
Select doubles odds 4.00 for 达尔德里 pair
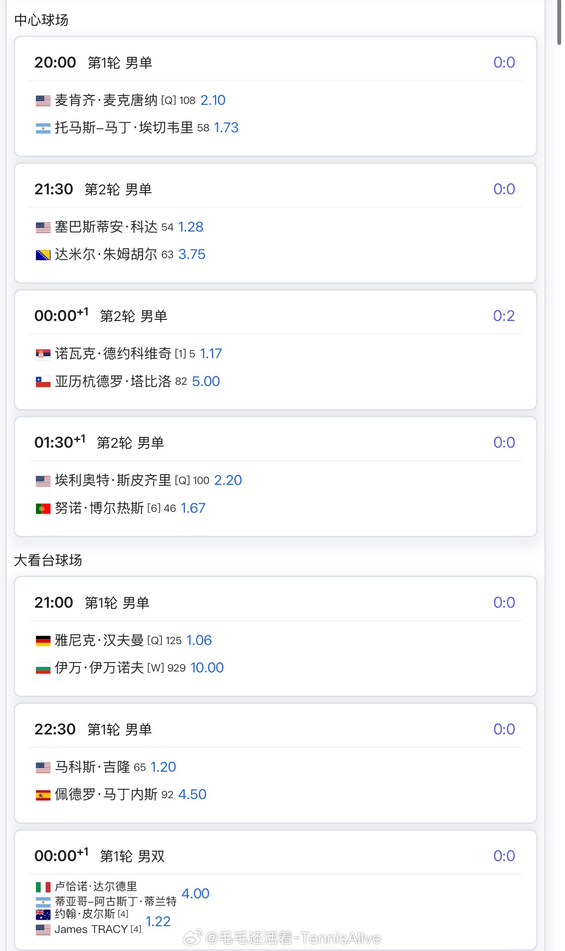(x=196, y=894)
